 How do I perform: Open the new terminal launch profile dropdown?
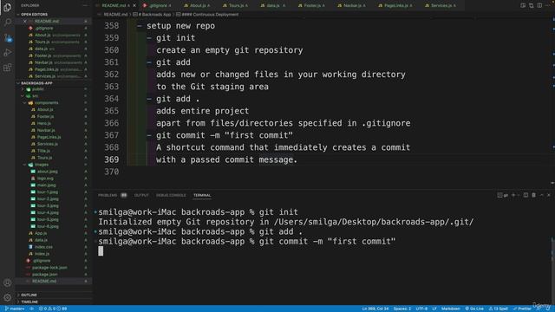click(519, 195)
